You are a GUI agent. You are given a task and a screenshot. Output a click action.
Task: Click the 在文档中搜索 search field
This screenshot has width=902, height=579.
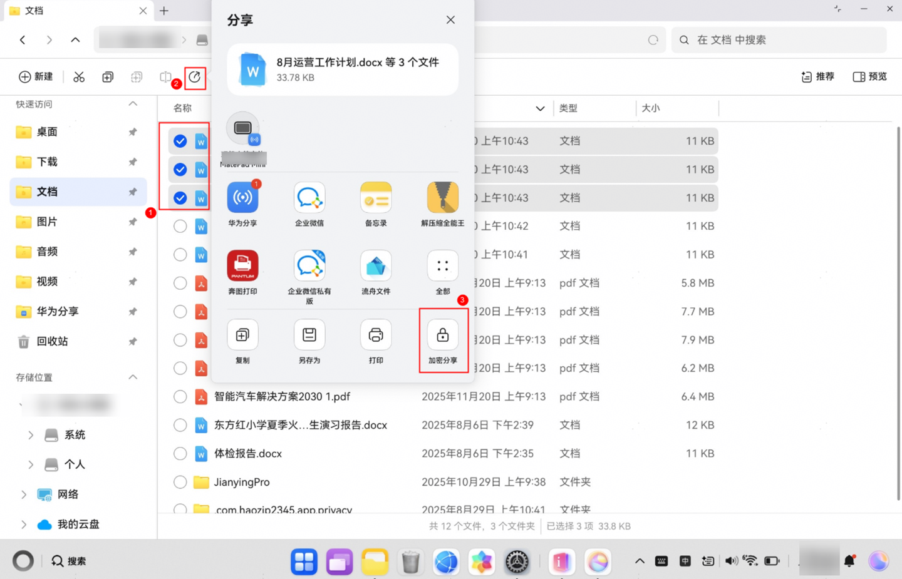(x=779, y=39)
